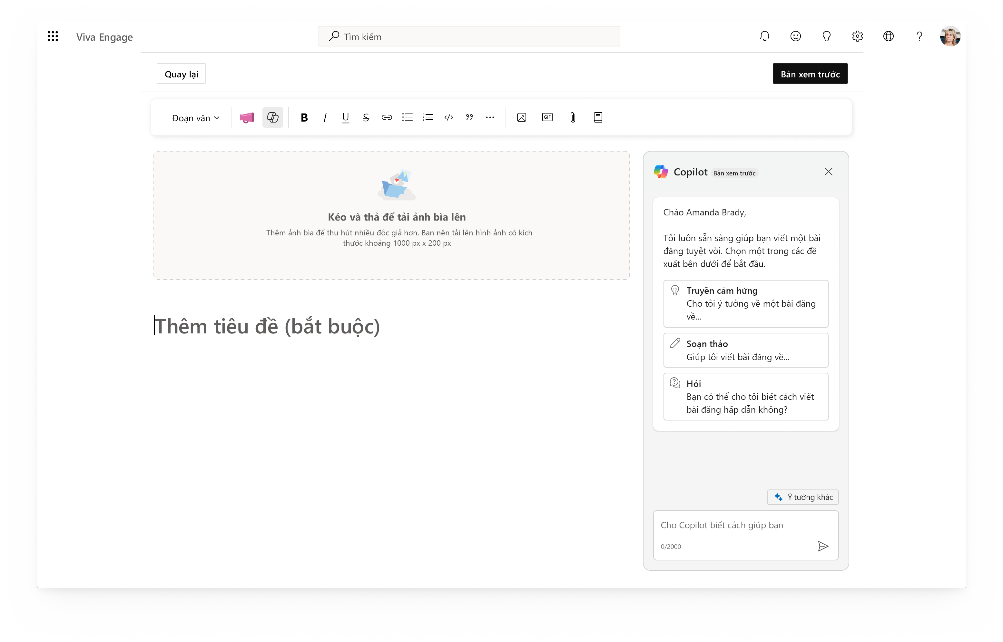Viewport: 1003px width, 642px height.
Task: Insert a bulleted list
Action: coord(408,118)
